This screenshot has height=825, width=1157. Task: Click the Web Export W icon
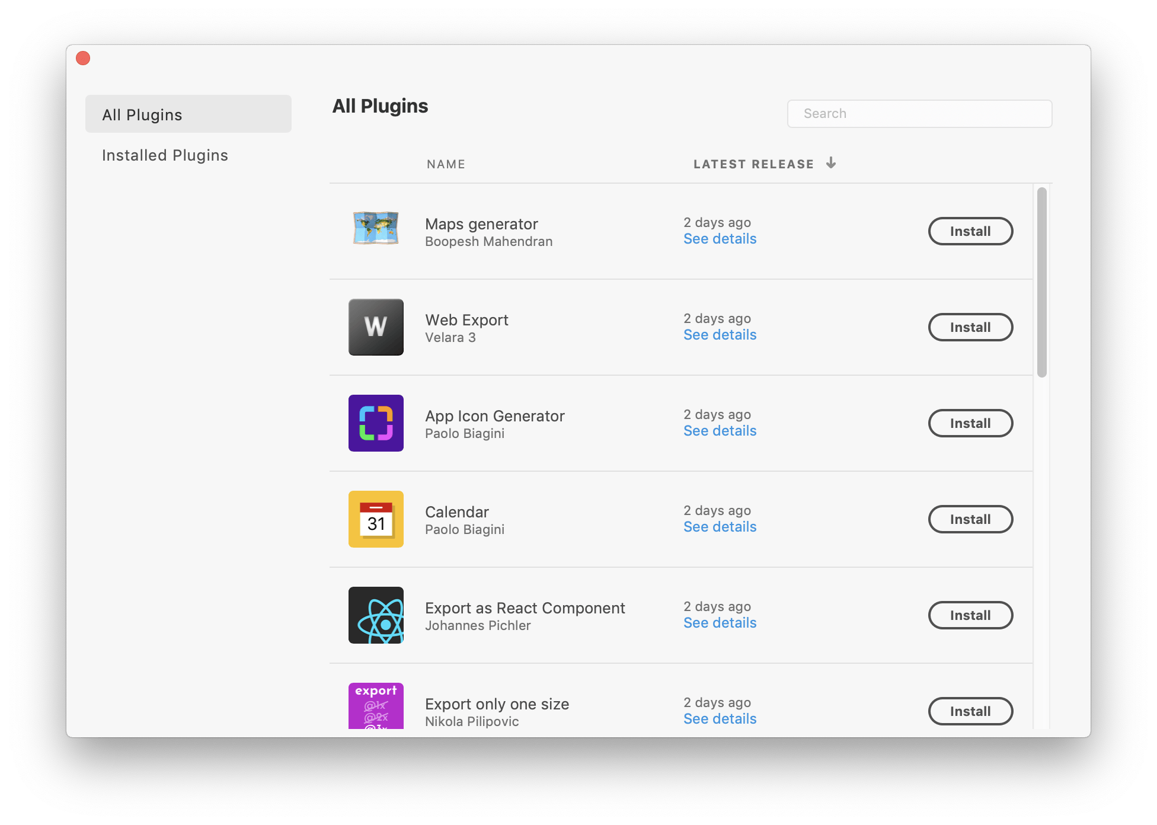pyautogui.click(x=376, y=327)
